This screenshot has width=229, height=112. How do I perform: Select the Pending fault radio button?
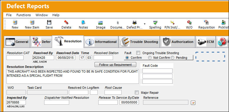[172, 58]
